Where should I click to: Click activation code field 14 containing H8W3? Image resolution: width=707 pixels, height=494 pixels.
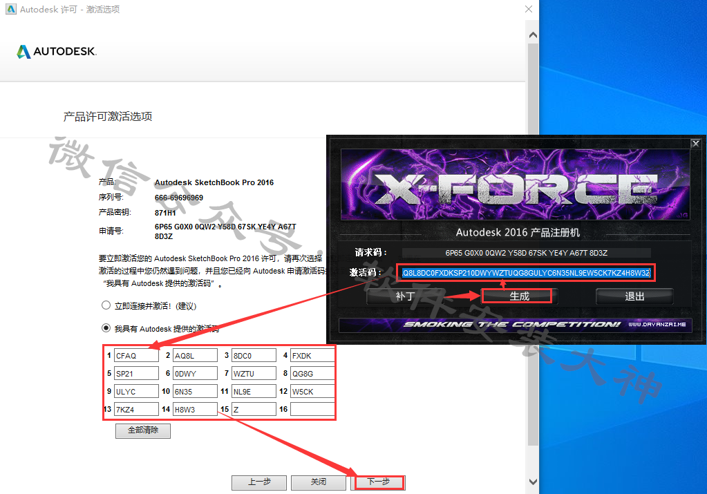[195, 410]
